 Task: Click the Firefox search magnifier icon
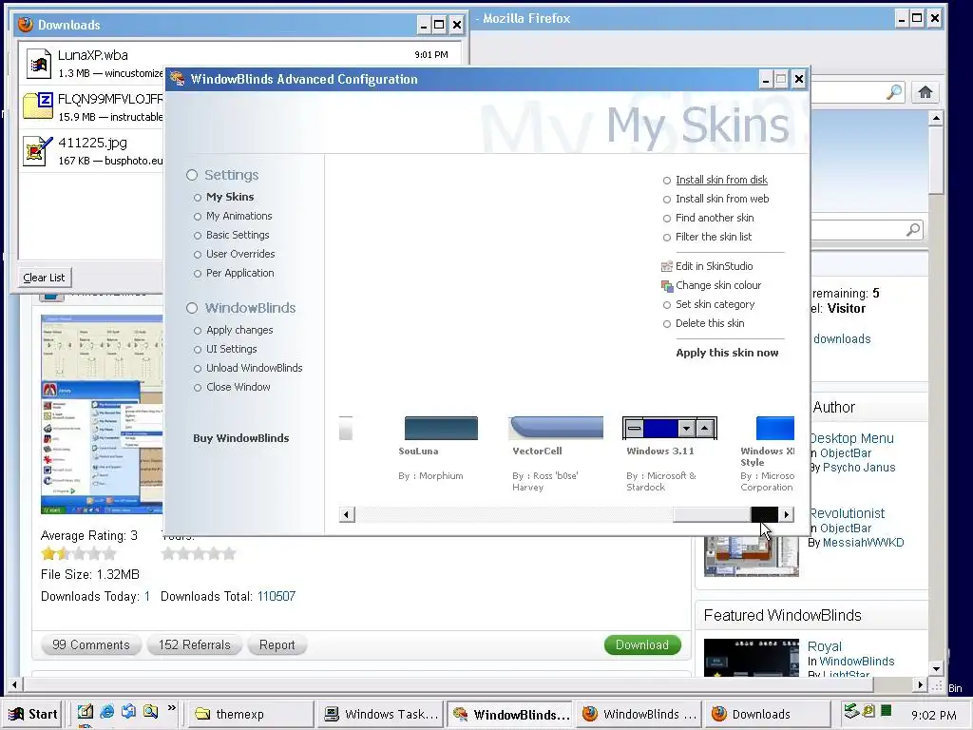point(894,92)
